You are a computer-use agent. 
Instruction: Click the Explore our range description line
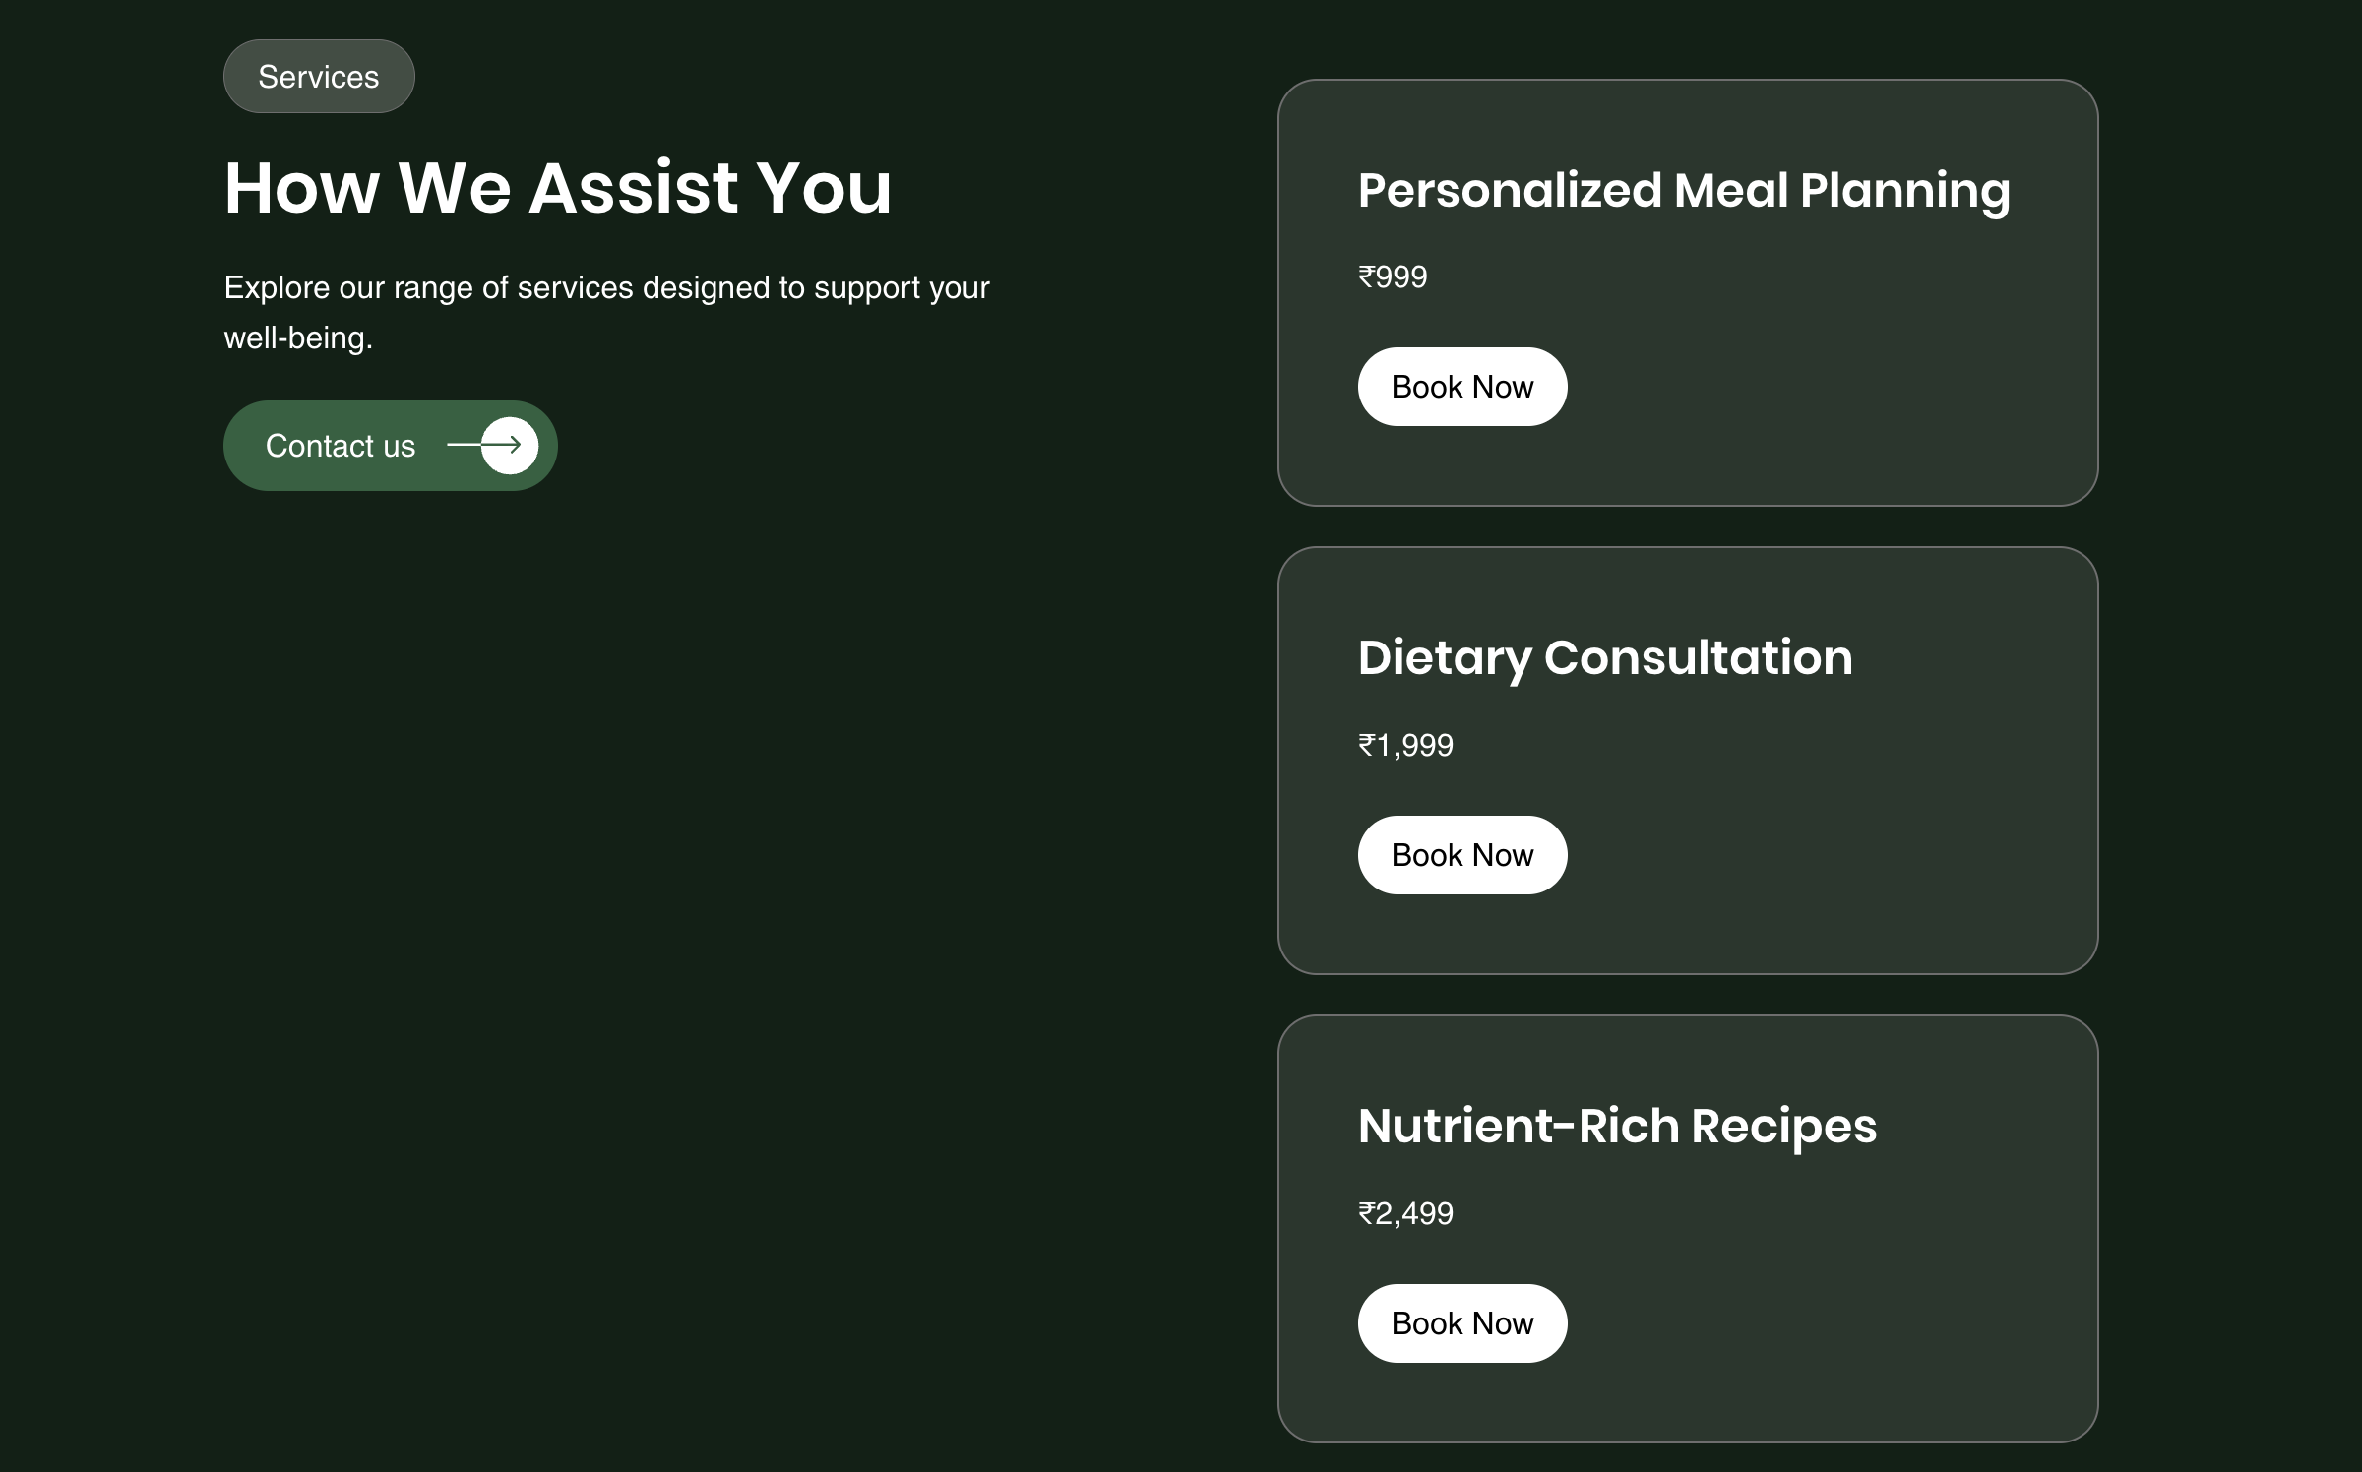coord(606,287)
